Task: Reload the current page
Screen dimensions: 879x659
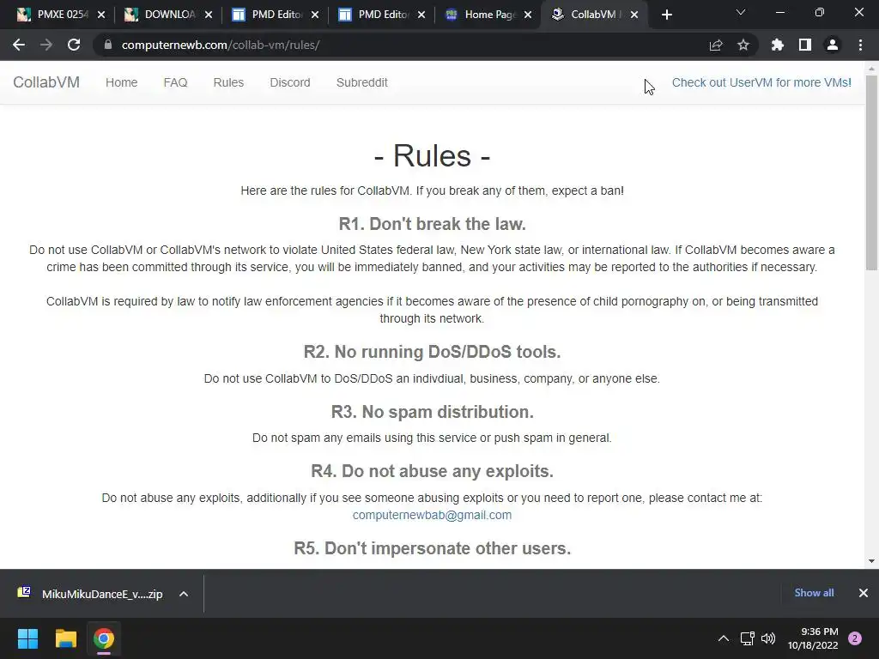Action: tap(74, 45)
